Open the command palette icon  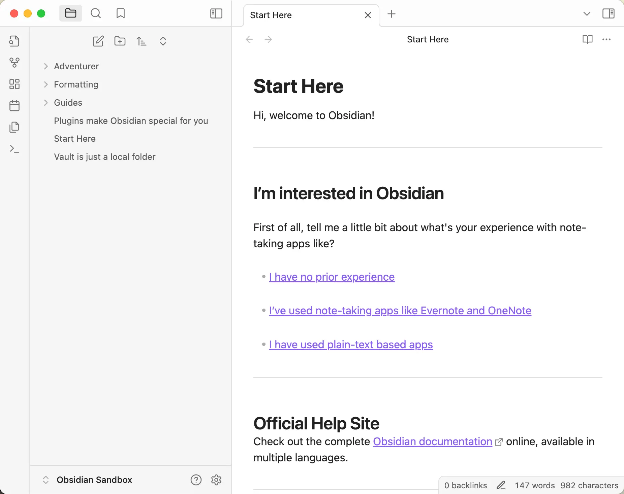14,149
